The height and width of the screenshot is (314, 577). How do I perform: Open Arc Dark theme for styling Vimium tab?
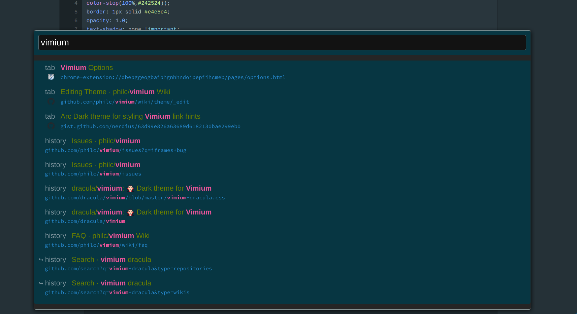(282, 121)
